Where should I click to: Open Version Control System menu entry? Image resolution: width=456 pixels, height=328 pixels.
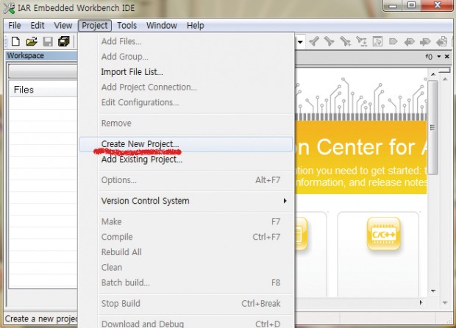pyautogui.click(x=186, y=201)
